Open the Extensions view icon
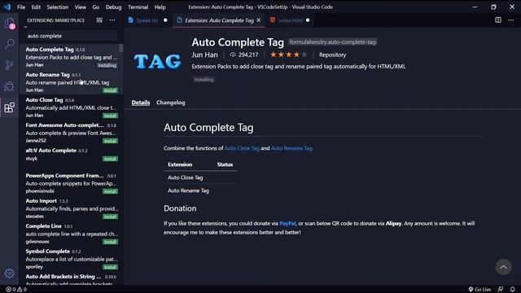Viewport: 521px width, 293px height. [x=9, y=107]
